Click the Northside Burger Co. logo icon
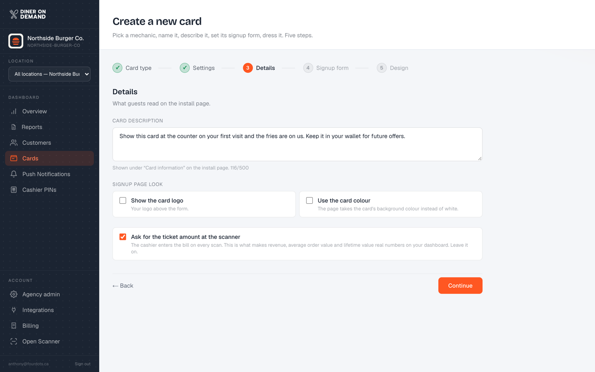The width and height of the screenshot is (595, 372). point(16,41)
